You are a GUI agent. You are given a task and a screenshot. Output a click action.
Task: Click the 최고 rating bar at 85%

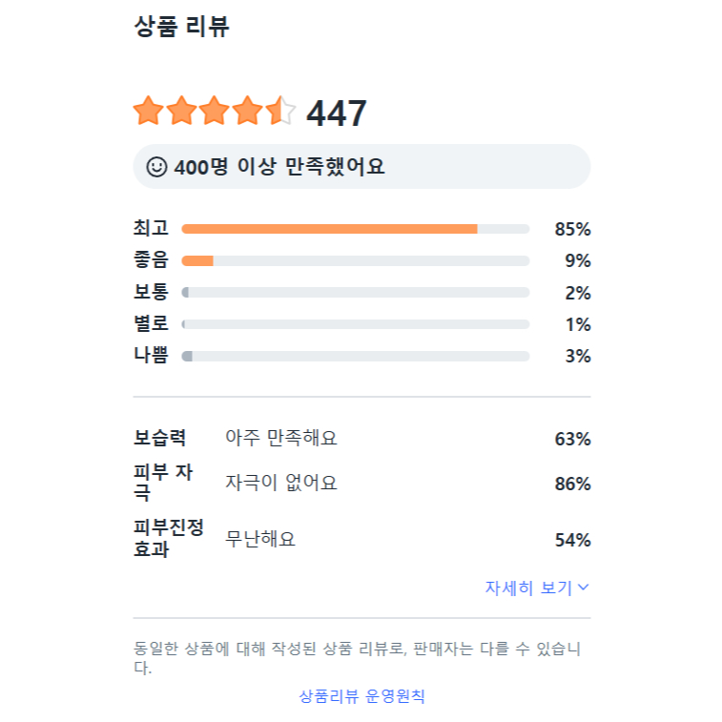(355, 229)
